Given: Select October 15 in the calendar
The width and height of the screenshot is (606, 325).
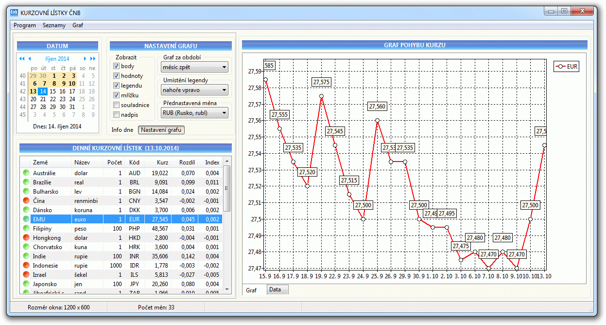Looking at the screenshot, I should (53, 91).
